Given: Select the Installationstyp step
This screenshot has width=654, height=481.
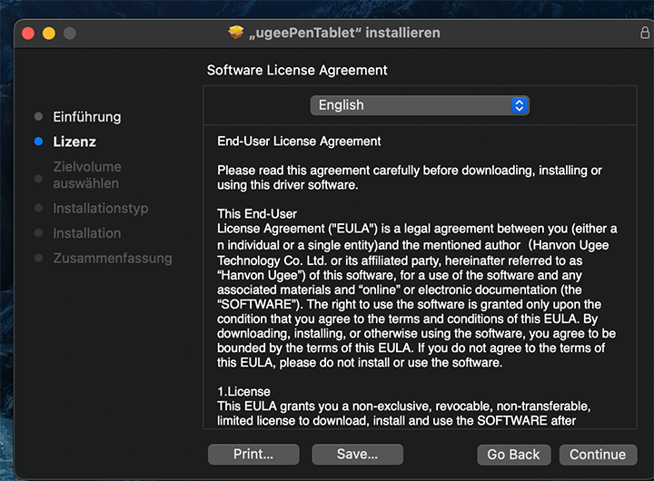Looking at the screenshot, I should (100, 209).
